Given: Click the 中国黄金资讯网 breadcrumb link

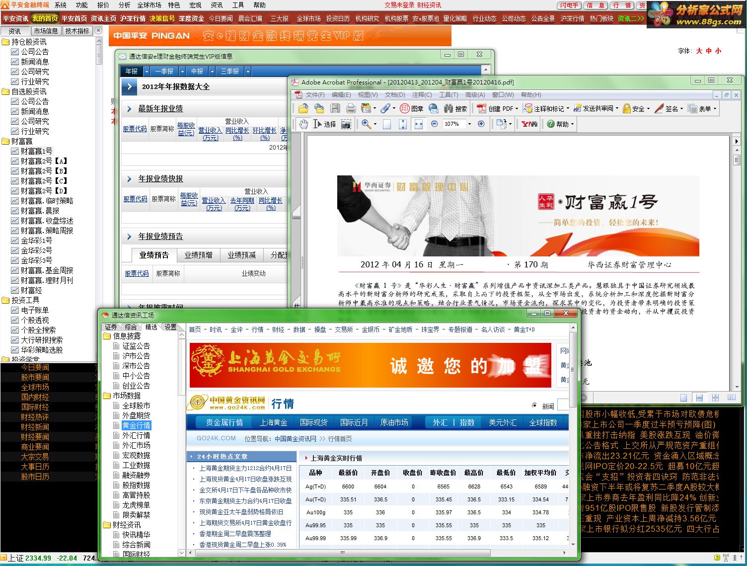Looking at the screenshot, I should point(295,439).
